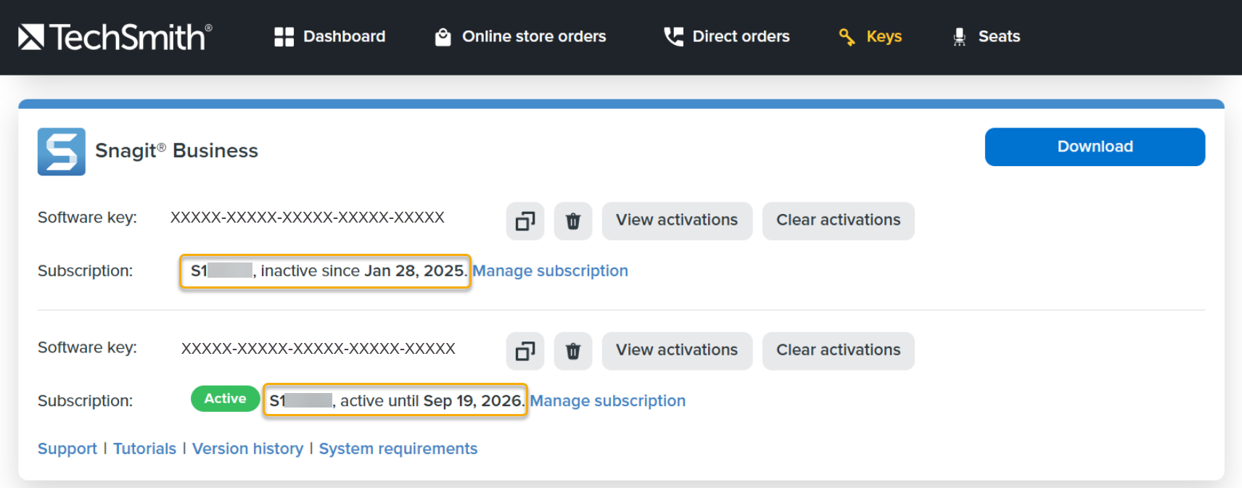View activations for the inactive subscription key
The image size is (1242, 488).
tap(676, 220)
